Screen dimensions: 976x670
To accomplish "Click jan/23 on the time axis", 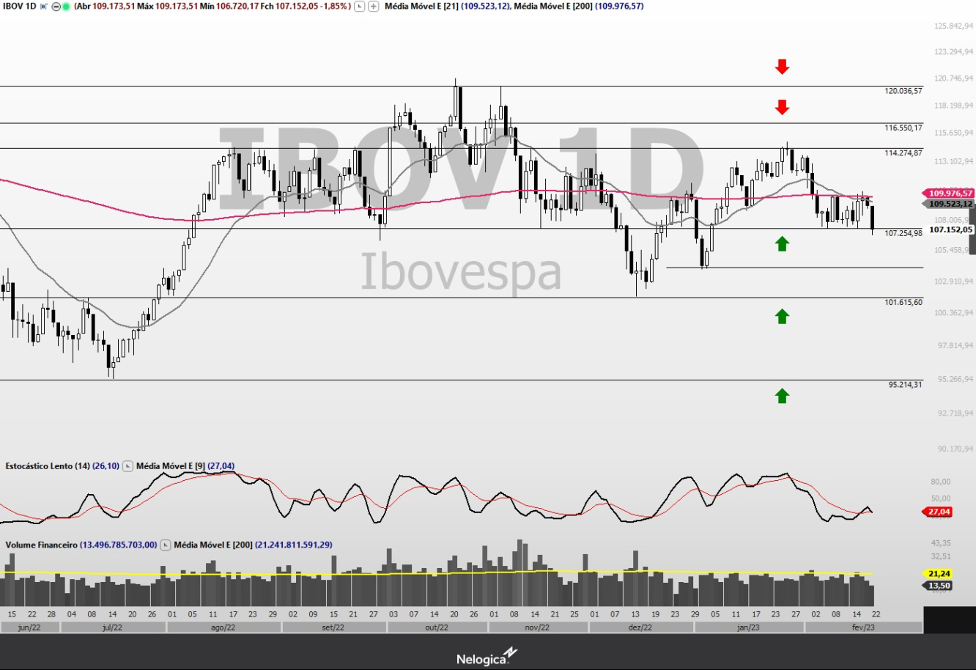I will (748, 627).
